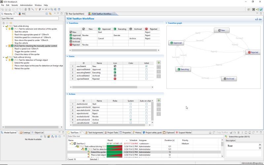Collapse the Transition graph section
The width and height of the screenshot is (264, 165).
pyautogui.click(x=166, y=23)
